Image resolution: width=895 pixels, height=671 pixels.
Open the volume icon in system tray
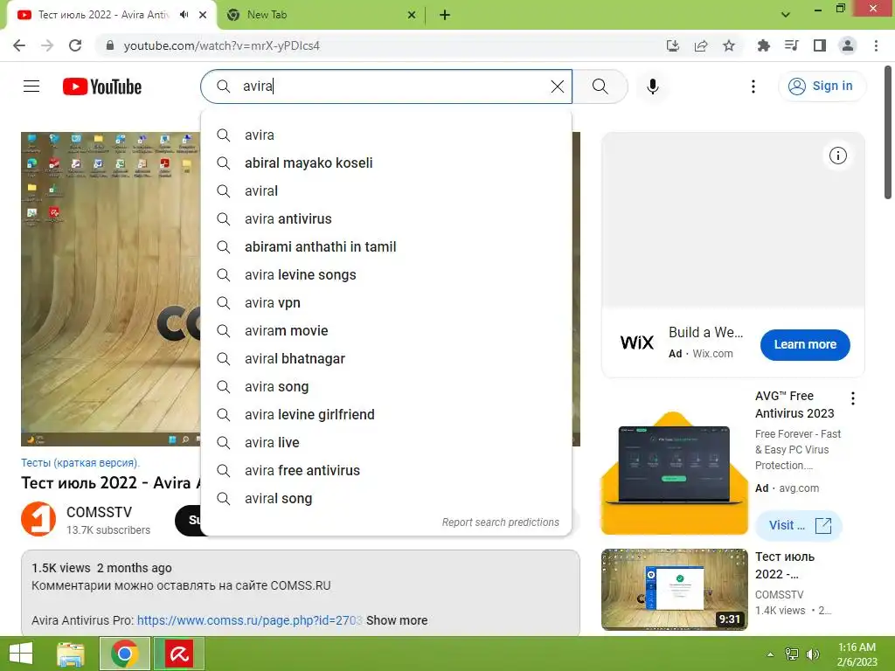tap(812, 654)
